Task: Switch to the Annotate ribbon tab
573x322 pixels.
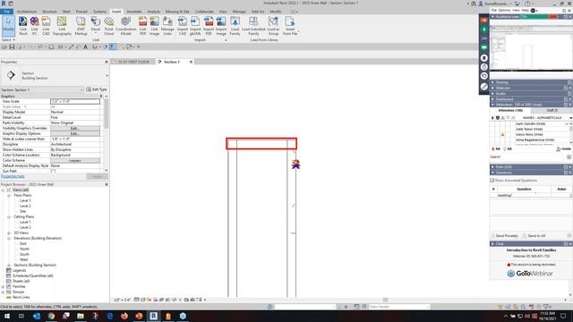Action: [x=134, y=12]
